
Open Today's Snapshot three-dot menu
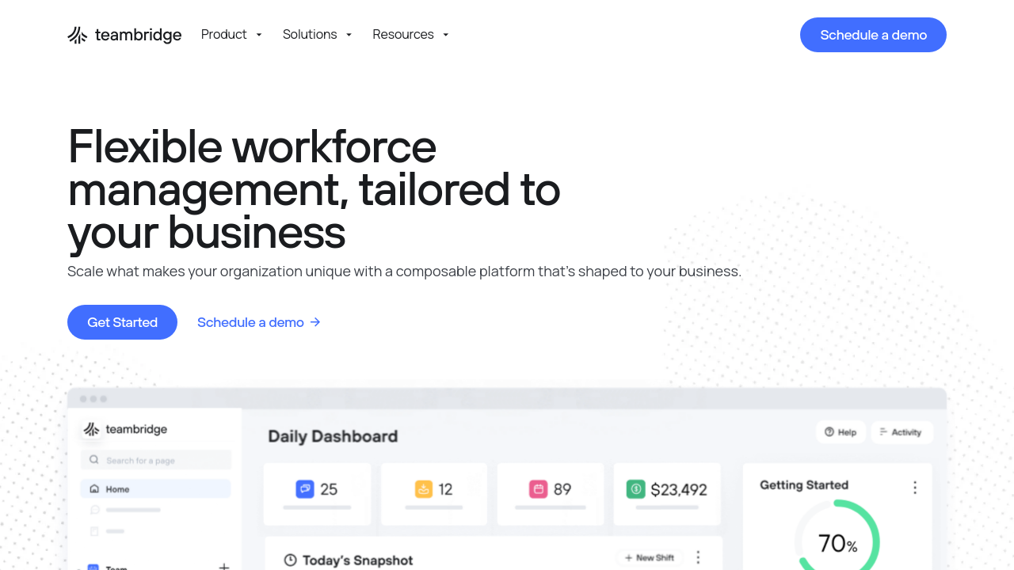click(x=698, y=557)
